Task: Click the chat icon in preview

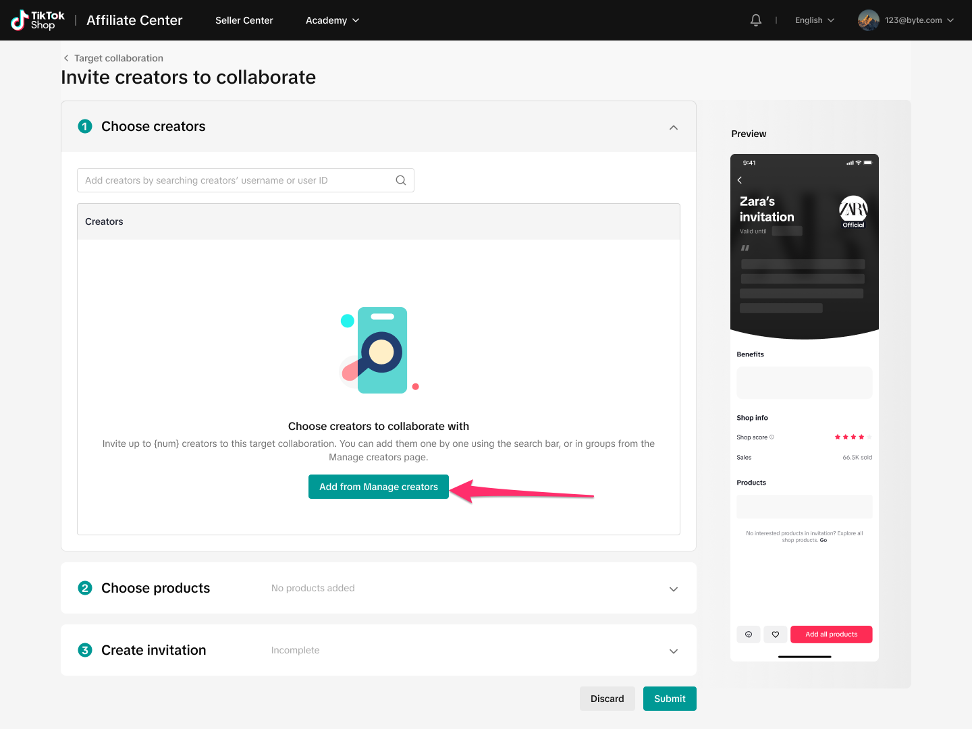Action: coord(749,634)
